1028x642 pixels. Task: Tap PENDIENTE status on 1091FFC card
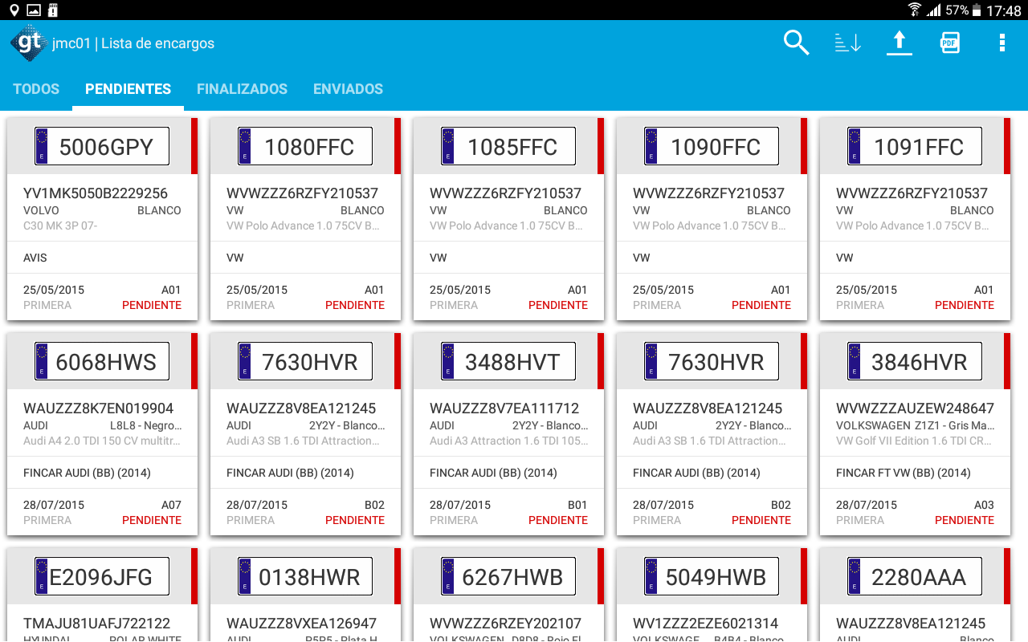[x=965, y=305]
